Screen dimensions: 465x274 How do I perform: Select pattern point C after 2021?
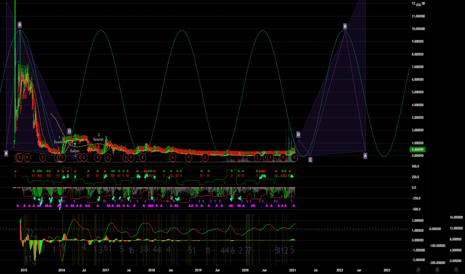click(x=310, y=159)
